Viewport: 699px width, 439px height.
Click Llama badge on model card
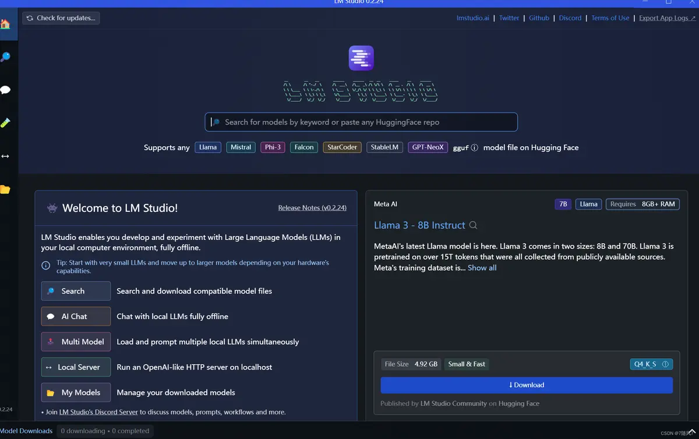pos(588,204)
